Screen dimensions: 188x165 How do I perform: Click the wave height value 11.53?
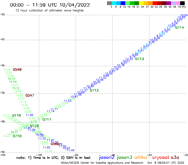pos(68,101)
